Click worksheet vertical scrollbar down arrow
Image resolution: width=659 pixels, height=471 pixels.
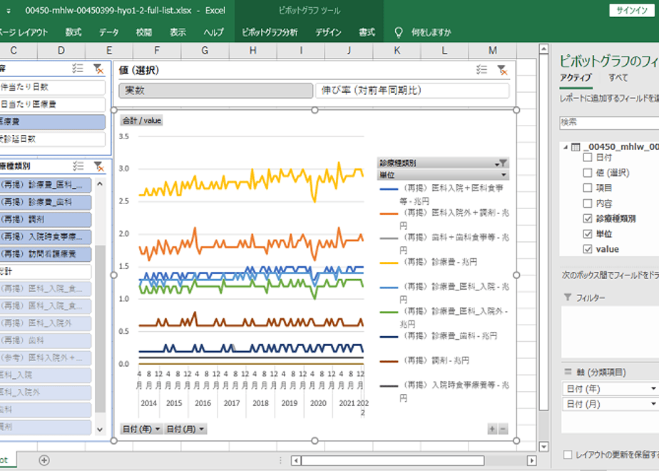click(543, 447)
